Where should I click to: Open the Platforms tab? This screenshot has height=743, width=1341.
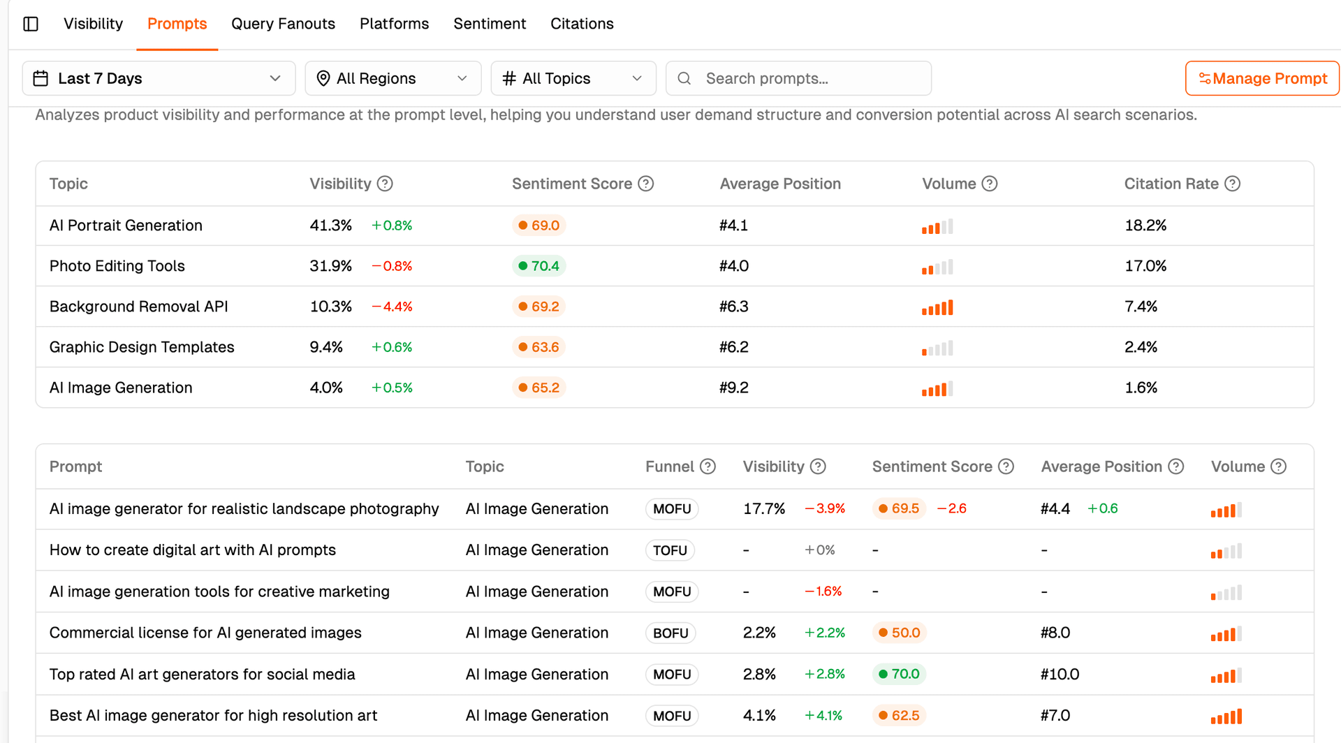394,24
